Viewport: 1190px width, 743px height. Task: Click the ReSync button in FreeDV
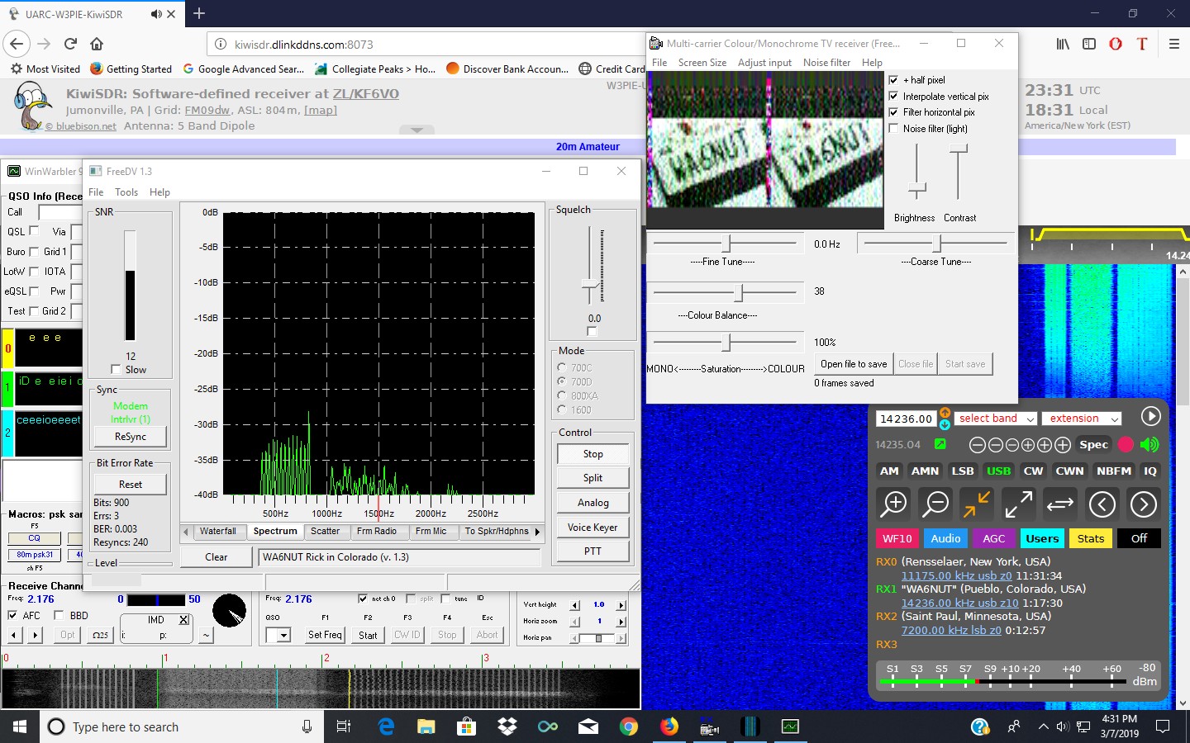(x=131, y=437)
